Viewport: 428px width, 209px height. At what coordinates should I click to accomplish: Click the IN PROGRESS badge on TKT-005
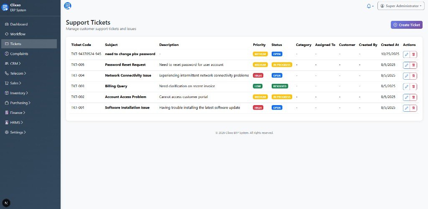coord(282,65)
